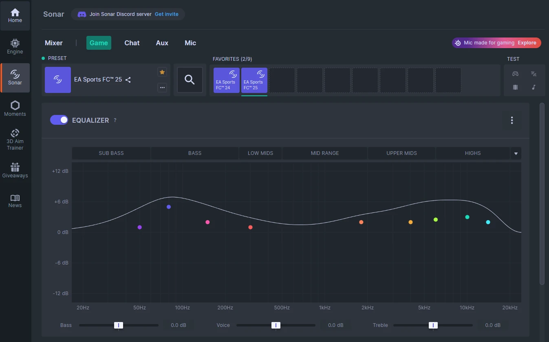Open the preset three-dot options button
The height and width of the screenshot is (342, 549).
(162, 88)
